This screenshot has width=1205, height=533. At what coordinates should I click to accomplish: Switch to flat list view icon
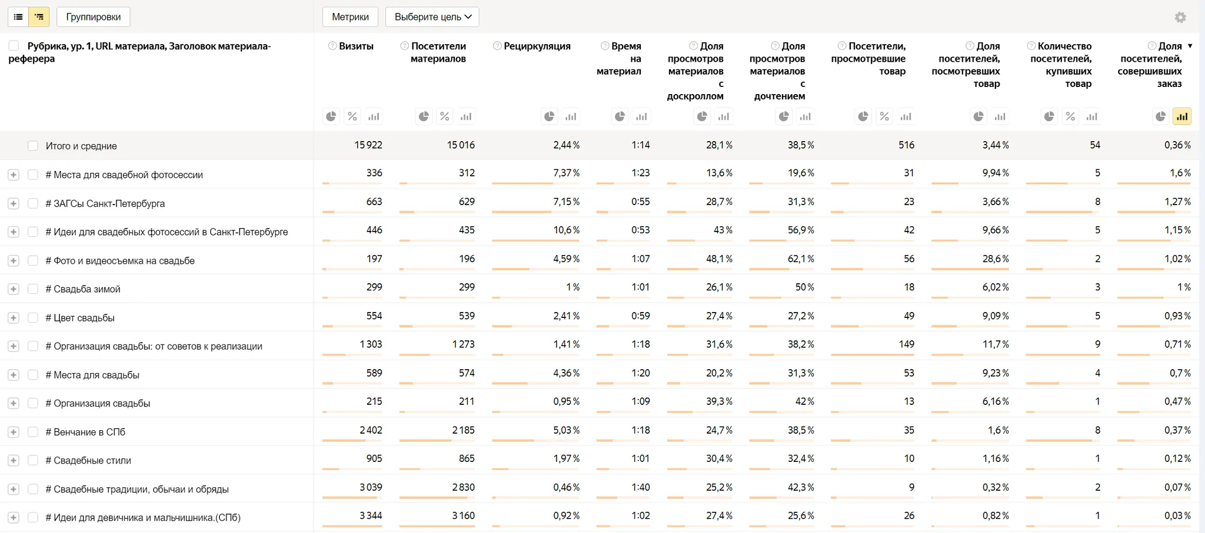(x=18, y=17)
